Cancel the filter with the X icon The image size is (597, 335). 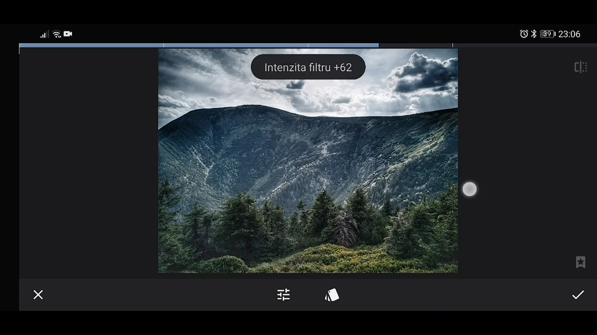(x=38, y=295)
